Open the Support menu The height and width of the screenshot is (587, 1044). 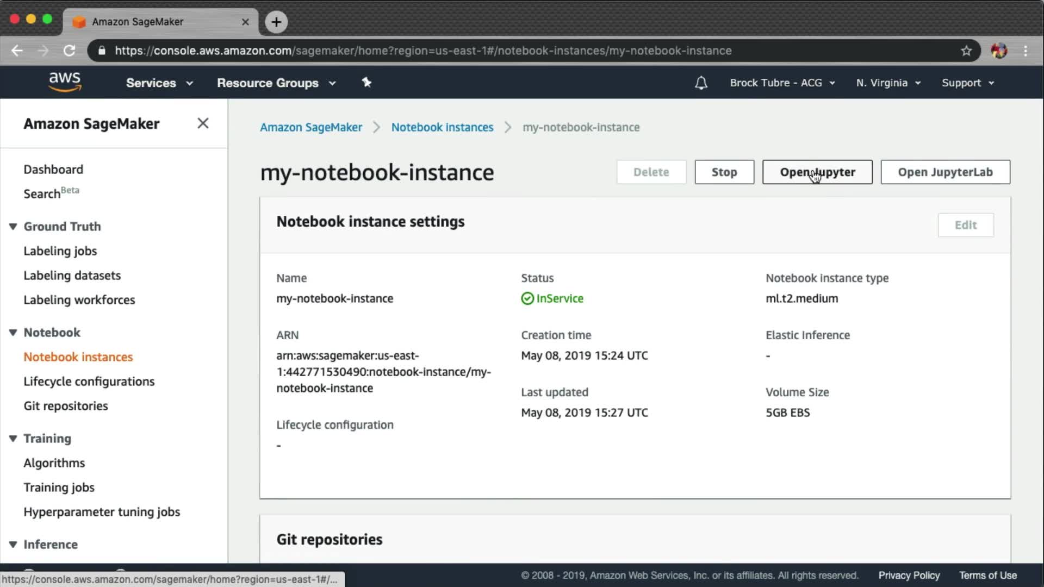(967, 83)
